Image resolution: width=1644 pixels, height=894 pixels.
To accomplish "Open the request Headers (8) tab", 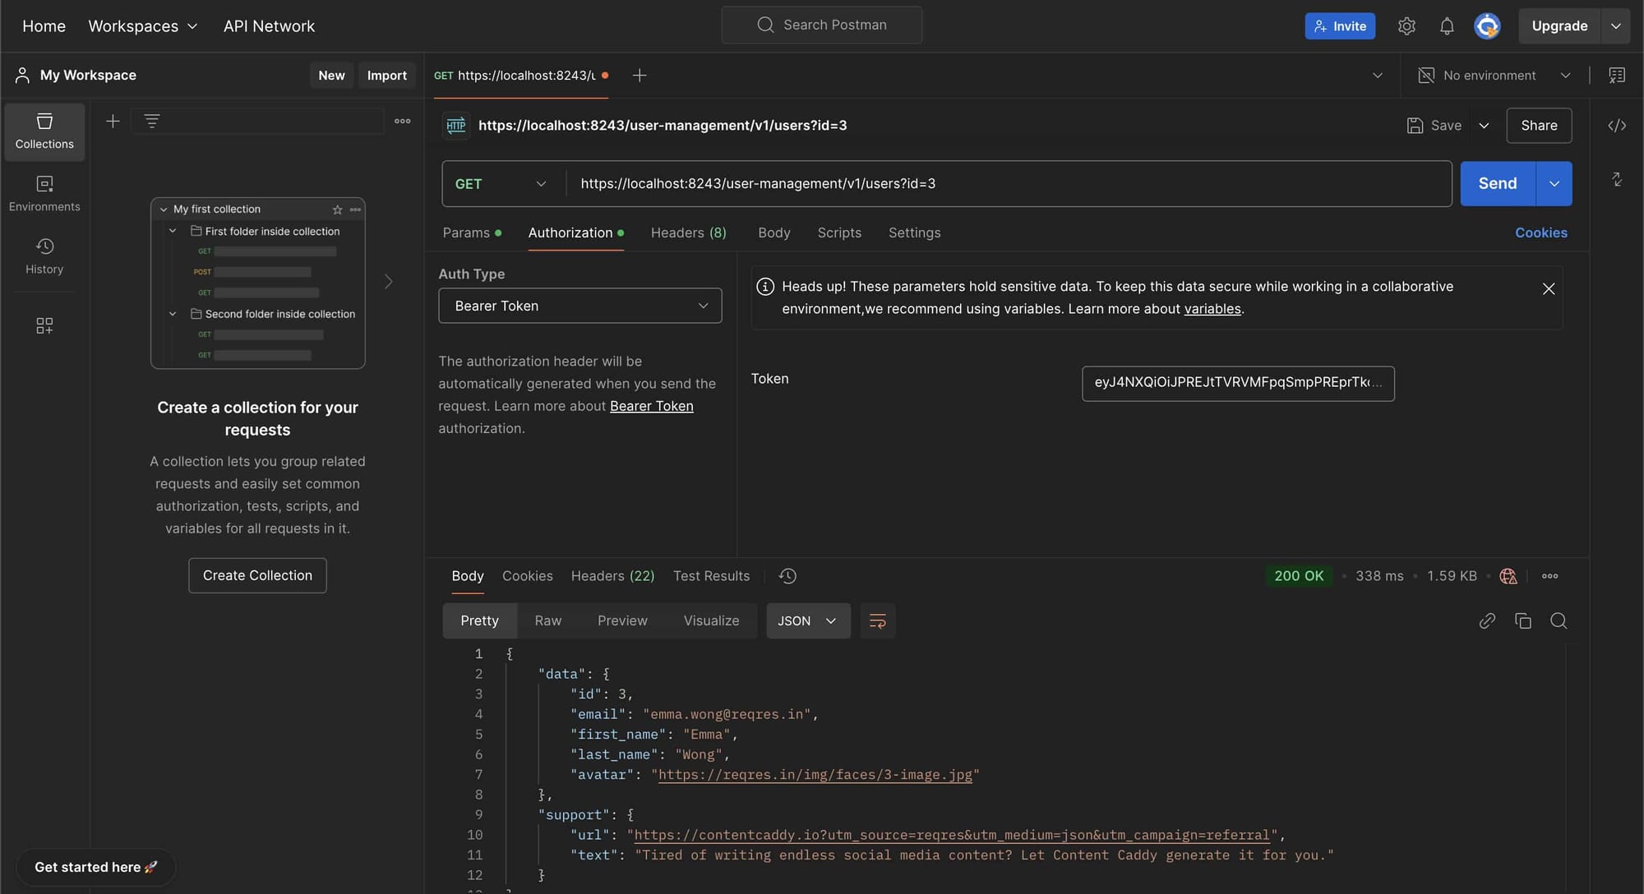I will click(688, 233).
